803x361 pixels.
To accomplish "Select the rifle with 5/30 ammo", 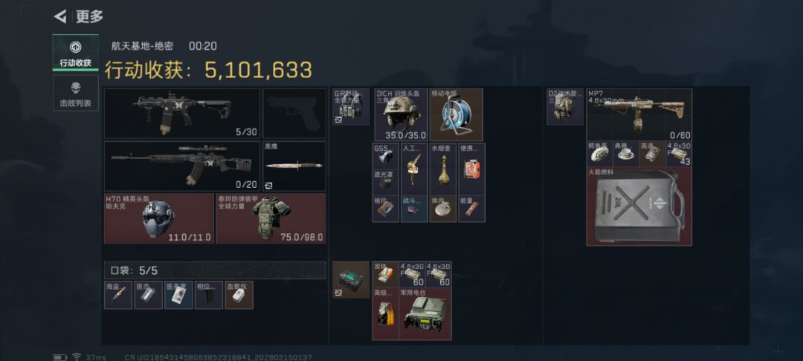I will click(182, 114).
